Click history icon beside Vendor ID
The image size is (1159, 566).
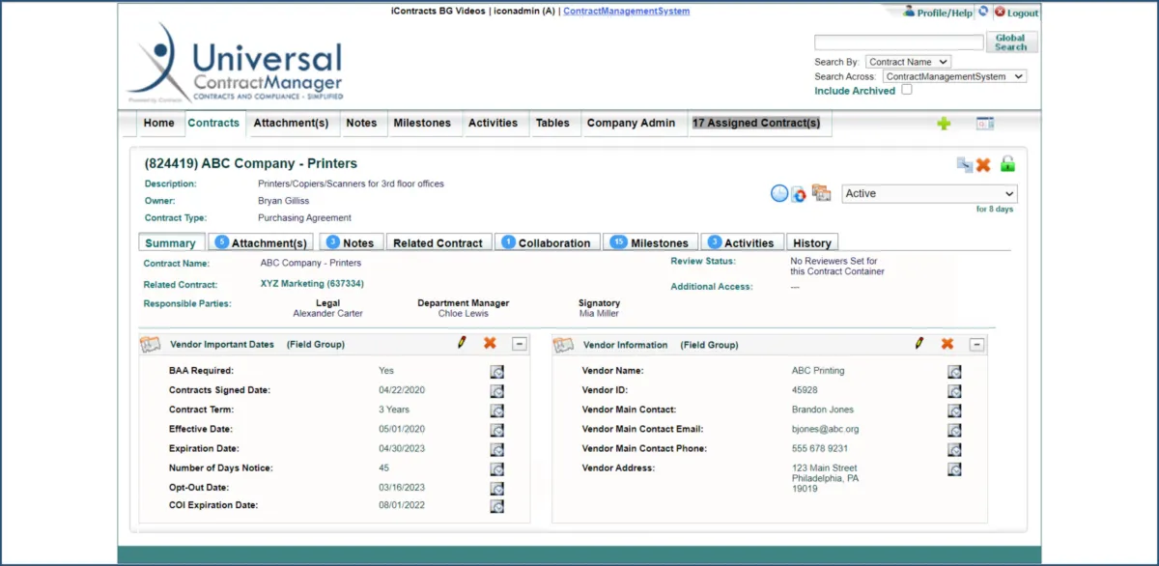(x=954, y=391)
